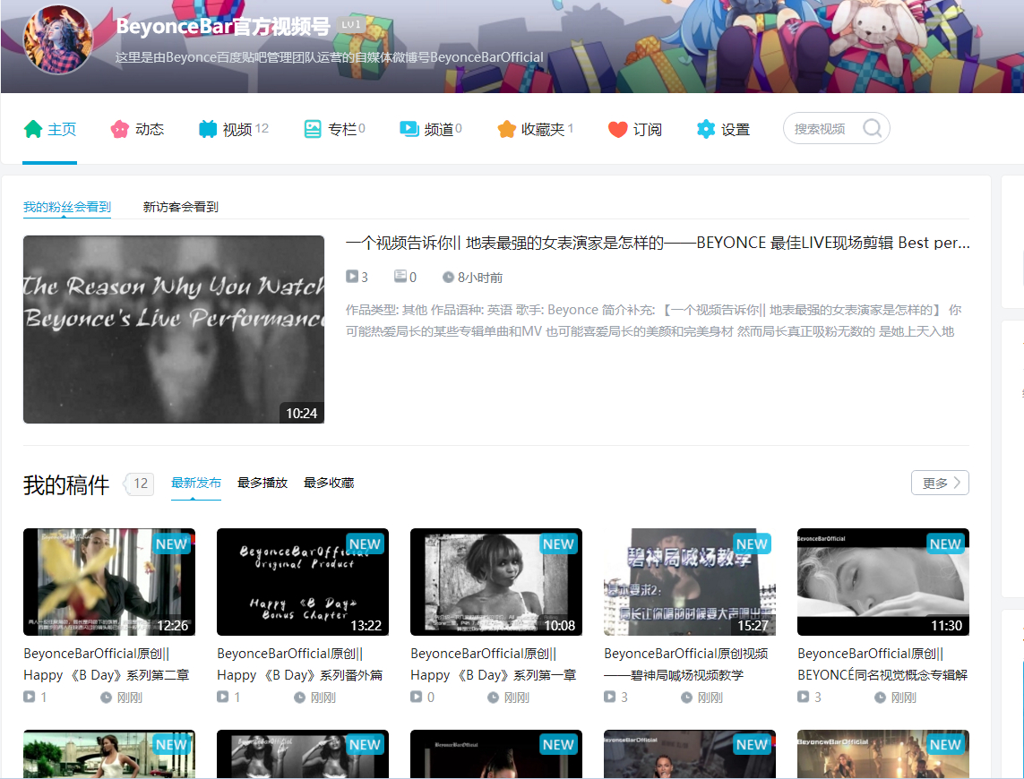Click the BeyonceBar profile avatar

58,39
